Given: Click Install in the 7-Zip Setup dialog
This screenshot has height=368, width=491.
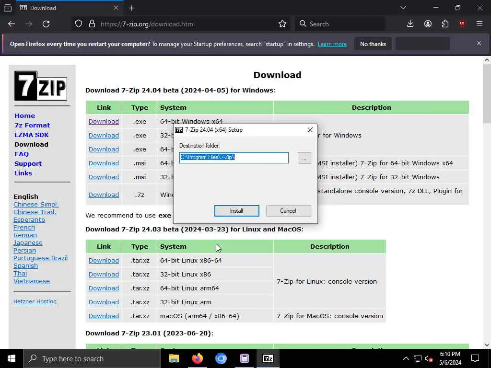Looking at the screenshot, I should [236, 211].
